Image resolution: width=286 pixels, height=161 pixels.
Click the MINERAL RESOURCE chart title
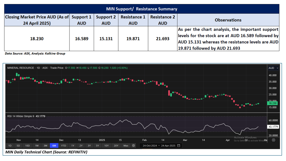(x=21, y=68)
